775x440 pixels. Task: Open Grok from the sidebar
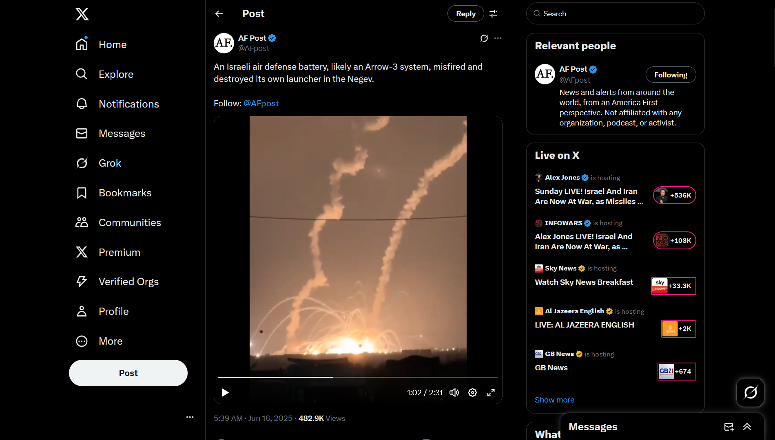pyautogui.click(x=99, y=163)
